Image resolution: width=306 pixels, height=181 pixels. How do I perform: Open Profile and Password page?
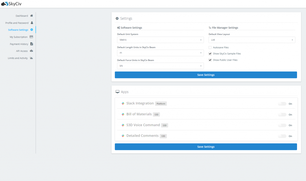[17, 23]
